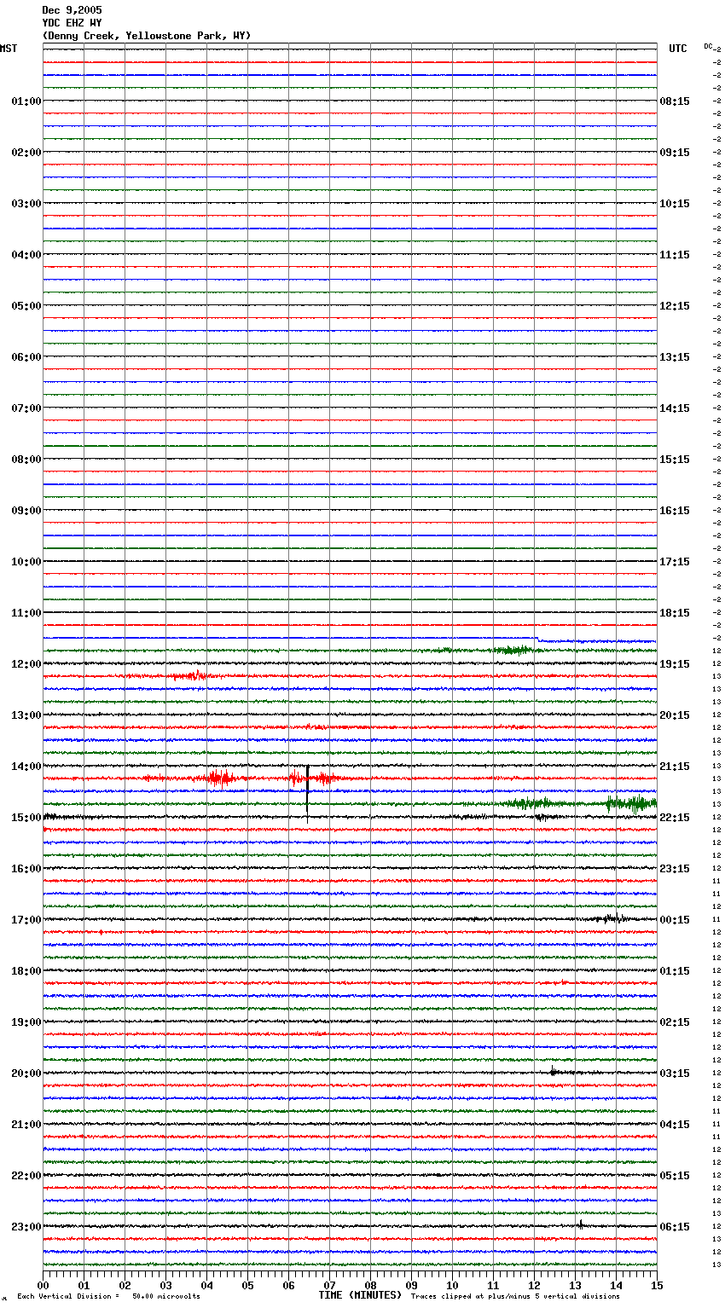Click the 'Each Vertical Division = 50.00 microvolts' note

coord(108,1297)
